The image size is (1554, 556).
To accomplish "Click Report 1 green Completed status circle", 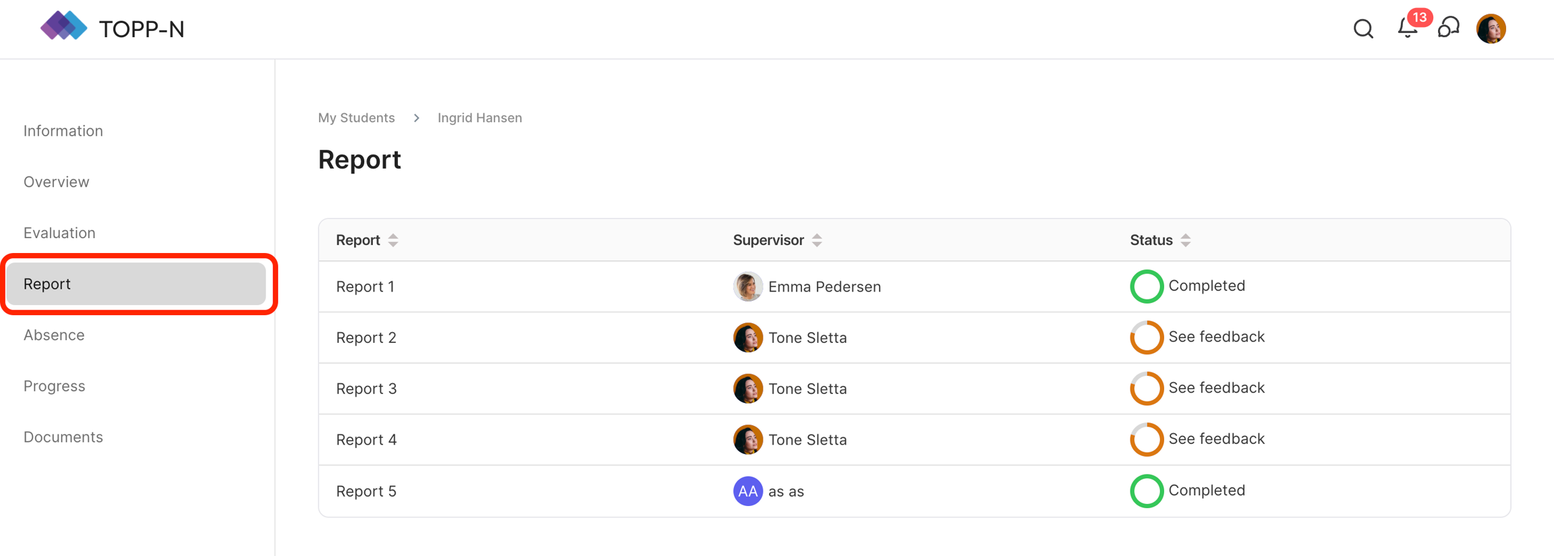I will 1147,286.
